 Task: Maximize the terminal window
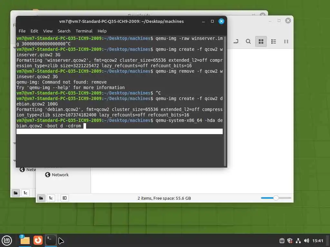click(212, 21)
